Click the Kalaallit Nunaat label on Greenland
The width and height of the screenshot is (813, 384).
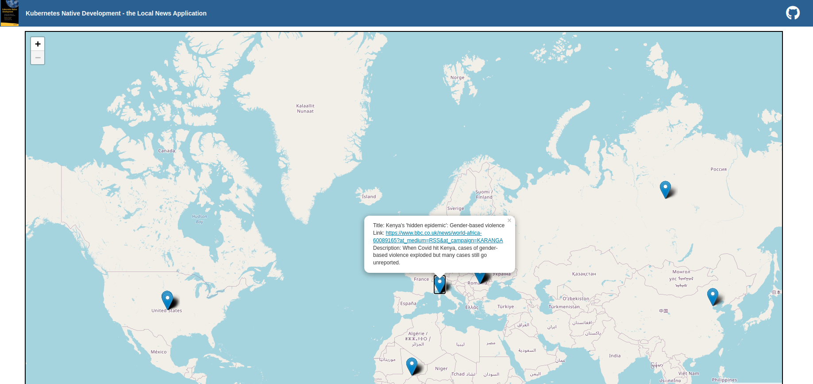tap(305, 109)
